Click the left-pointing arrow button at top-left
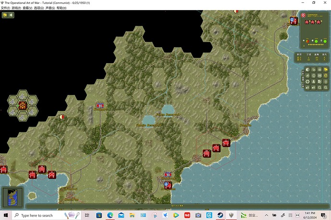The image size is (331, 220). (11, 15)
